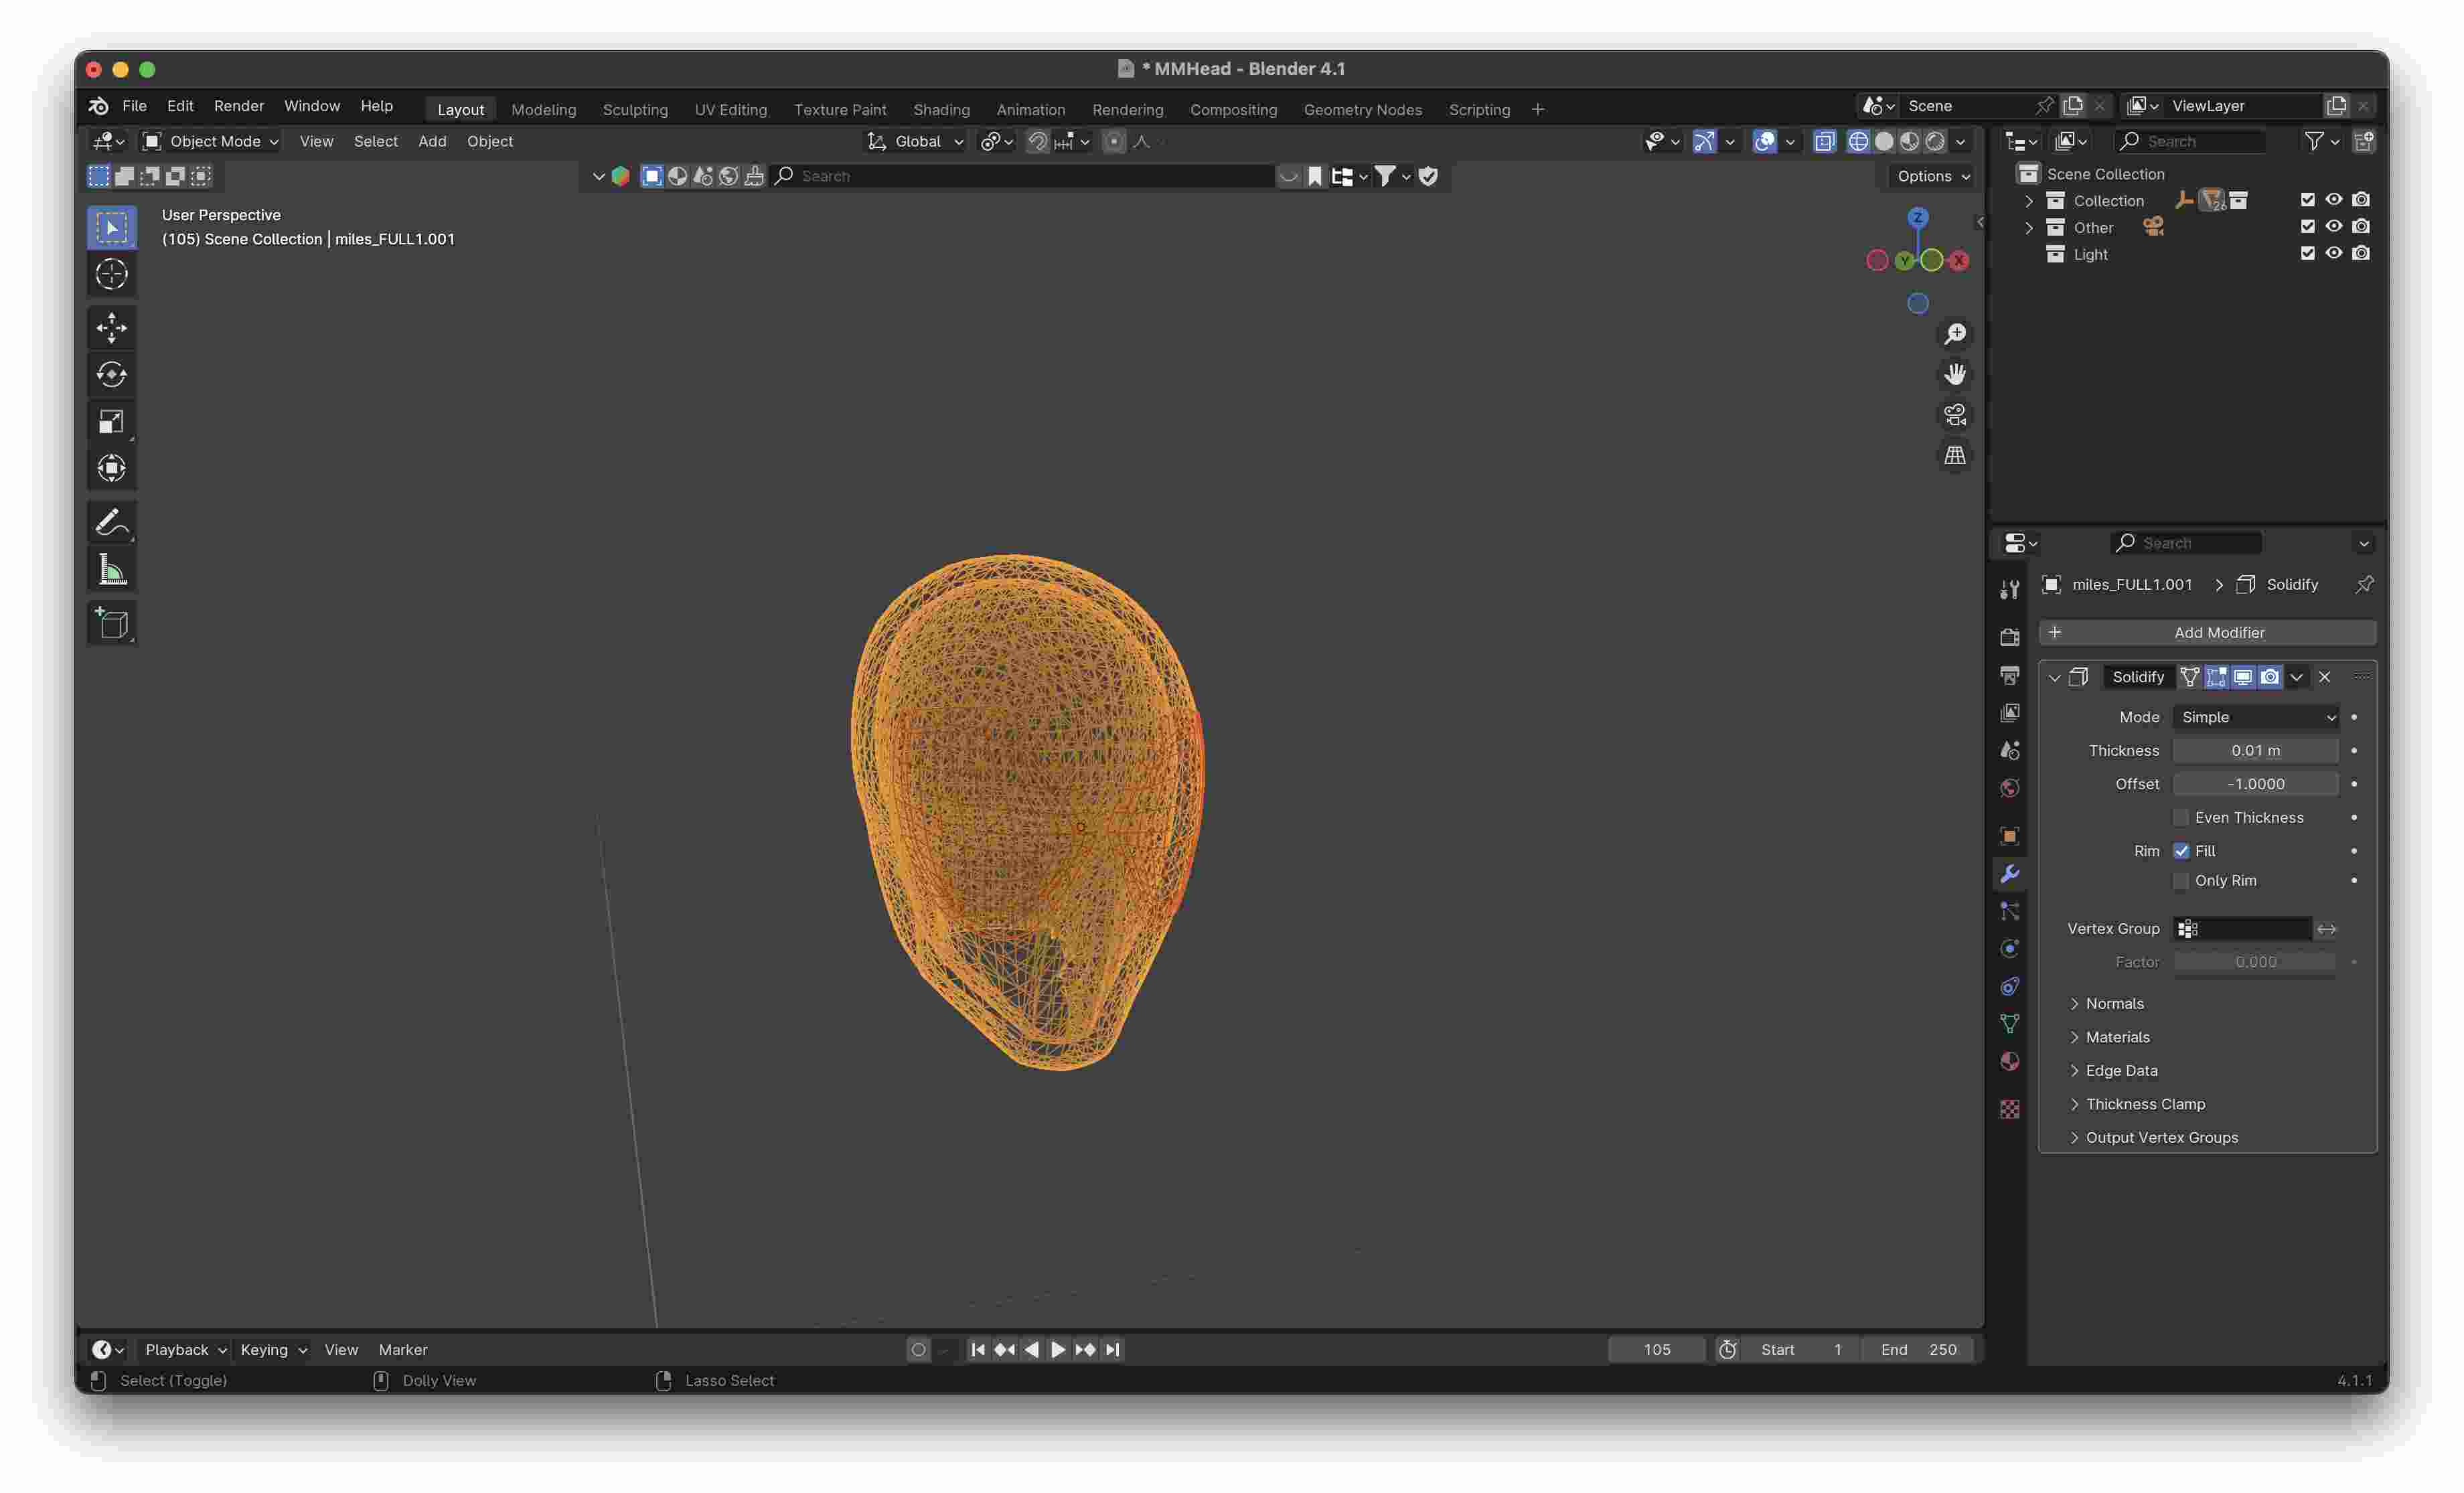Open the Scene properties tab
The height and width of the screenshot is (1493, 2464).
click(x=2010, y=750)
